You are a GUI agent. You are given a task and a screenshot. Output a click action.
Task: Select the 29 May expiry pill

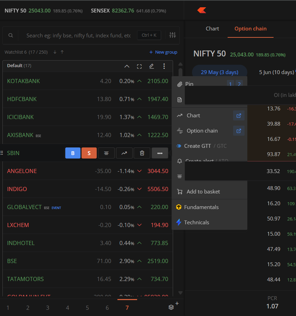coord(219,72)
